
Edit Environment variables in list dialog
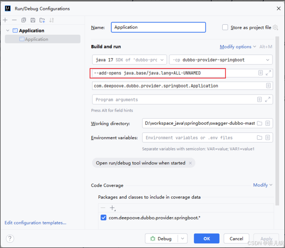[268, 138]
